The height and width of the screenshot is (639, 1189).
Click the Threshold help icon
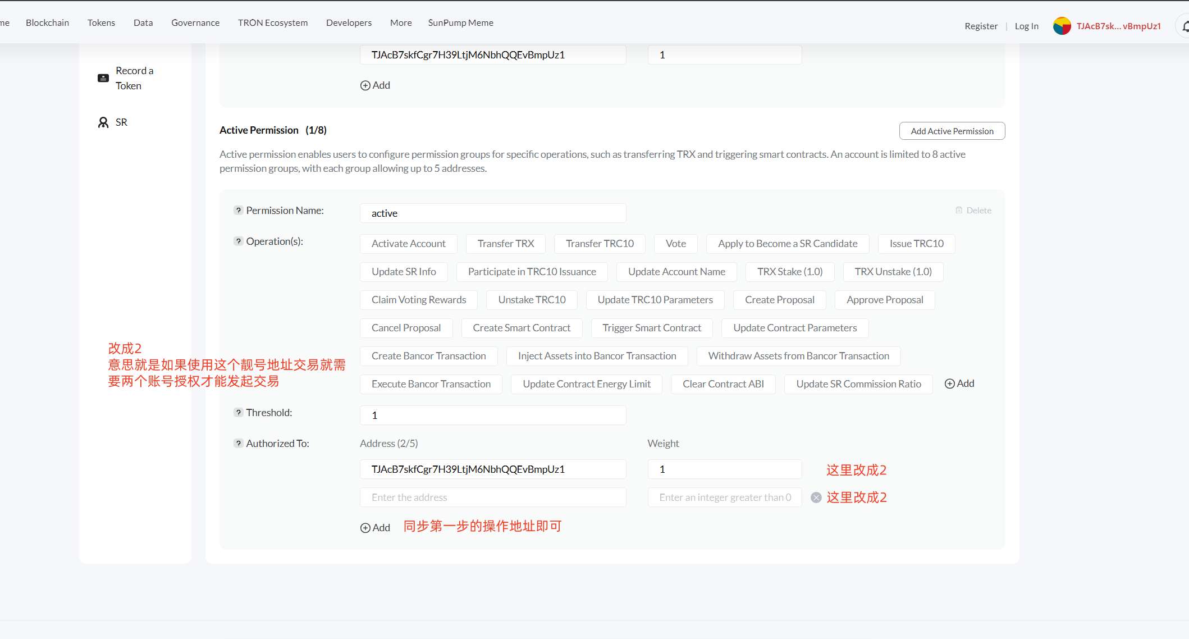239,413
